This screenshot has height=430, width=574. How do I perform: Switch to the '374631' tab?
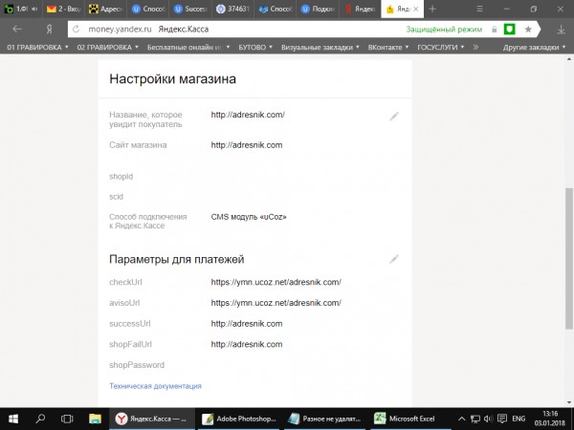click(232, 10)
